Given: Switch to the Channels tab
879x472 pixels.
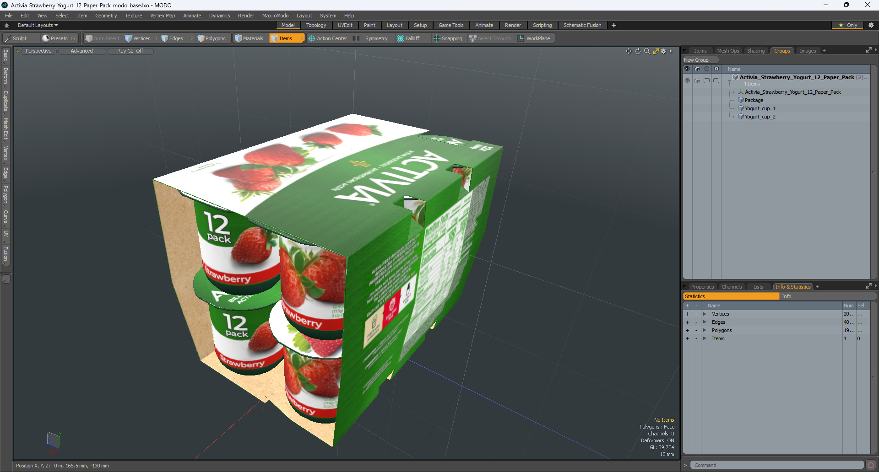Looking at the screenshot, I should pos(731,287).
